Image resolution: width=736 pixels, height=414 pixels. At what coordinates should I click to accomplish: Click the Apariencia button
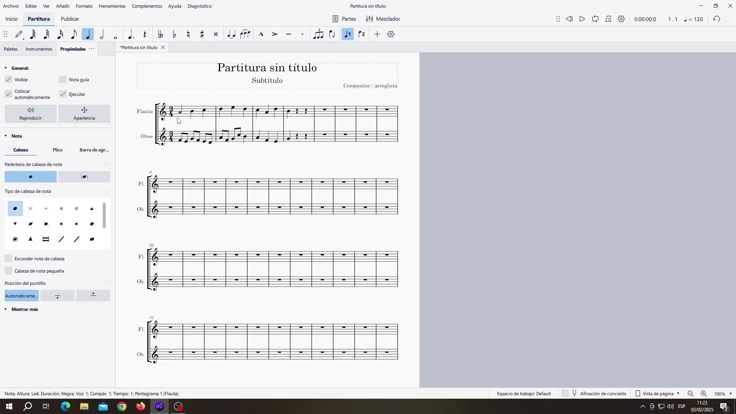84,114
